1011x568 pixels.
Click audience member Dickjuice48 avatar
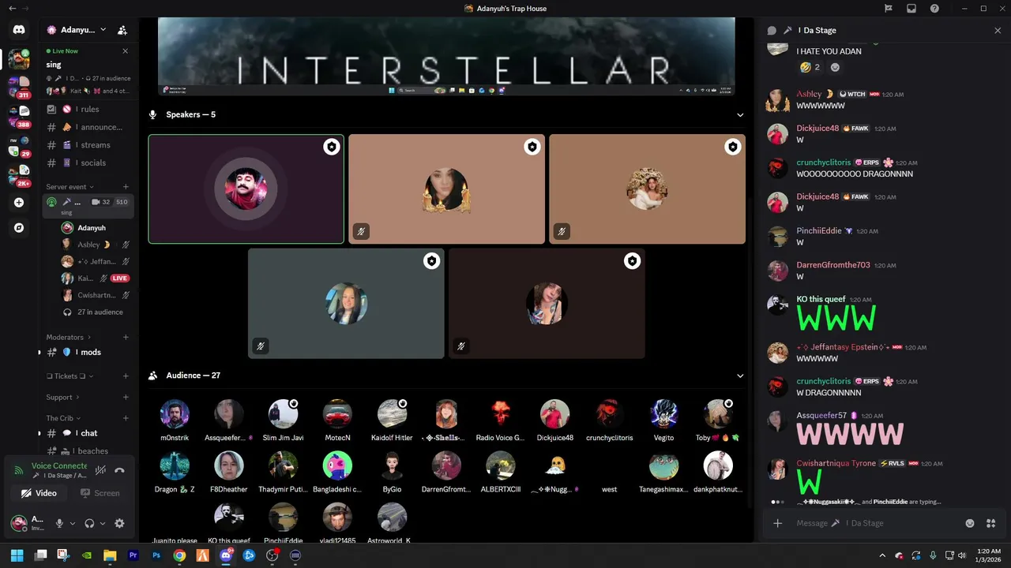(554, 413)
